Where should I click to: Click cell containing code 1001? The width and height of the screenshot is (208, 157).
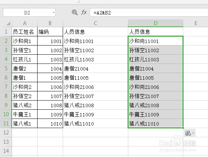pyautogui.click(x=50, y=41)
